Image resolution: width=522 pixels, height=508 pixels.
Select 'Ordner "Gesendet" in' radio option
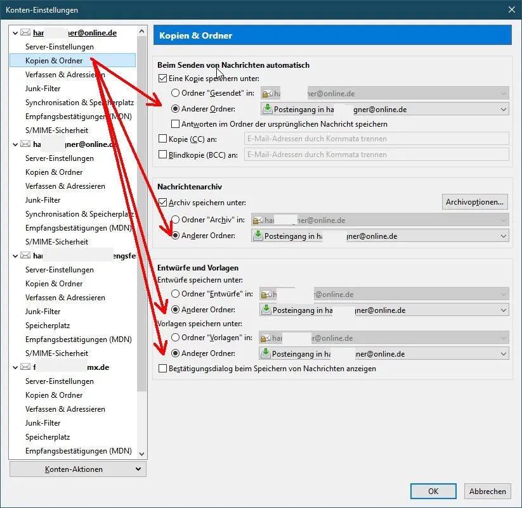coord(175,92)
